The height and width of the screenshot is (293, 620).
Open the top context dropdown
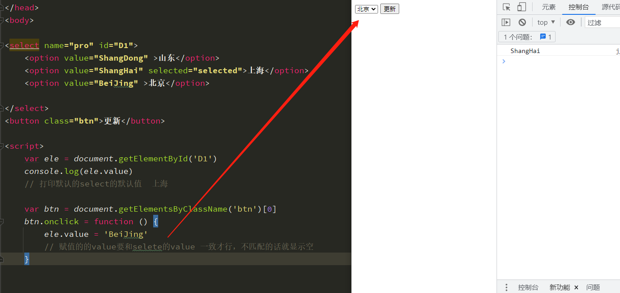(x=546, y=22)
